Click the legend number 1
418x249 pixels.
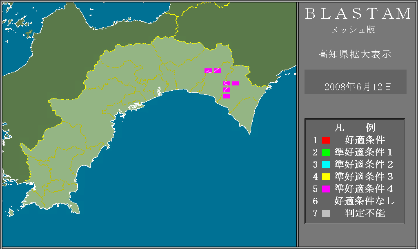[315, 140]
